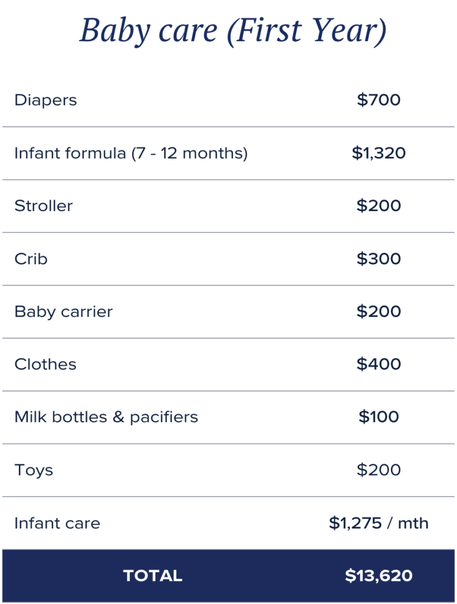Select the Baby carrier label

pyautogui.click(x=64, y=311)
